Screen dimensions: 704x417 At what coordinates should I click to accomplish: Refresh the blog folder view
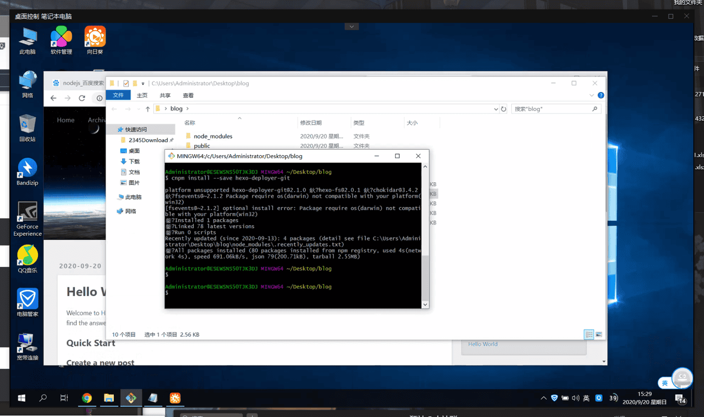(x=503, y=109)
